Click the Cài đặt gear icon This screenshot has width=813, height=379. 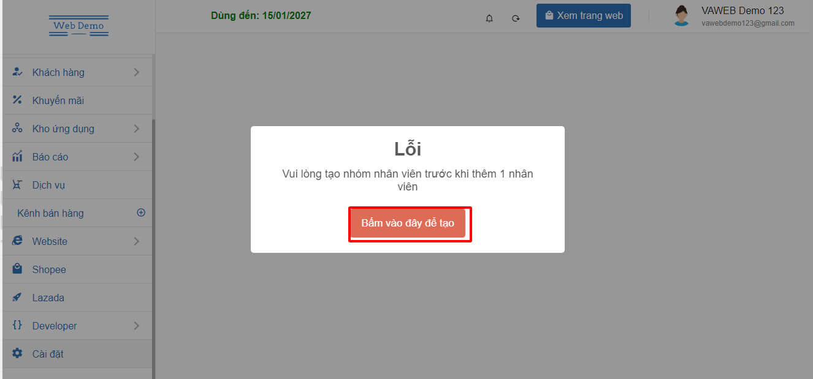17,354
